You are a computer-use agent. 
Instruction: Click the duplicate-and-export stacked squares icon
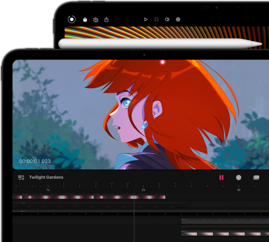coord(95,20)
